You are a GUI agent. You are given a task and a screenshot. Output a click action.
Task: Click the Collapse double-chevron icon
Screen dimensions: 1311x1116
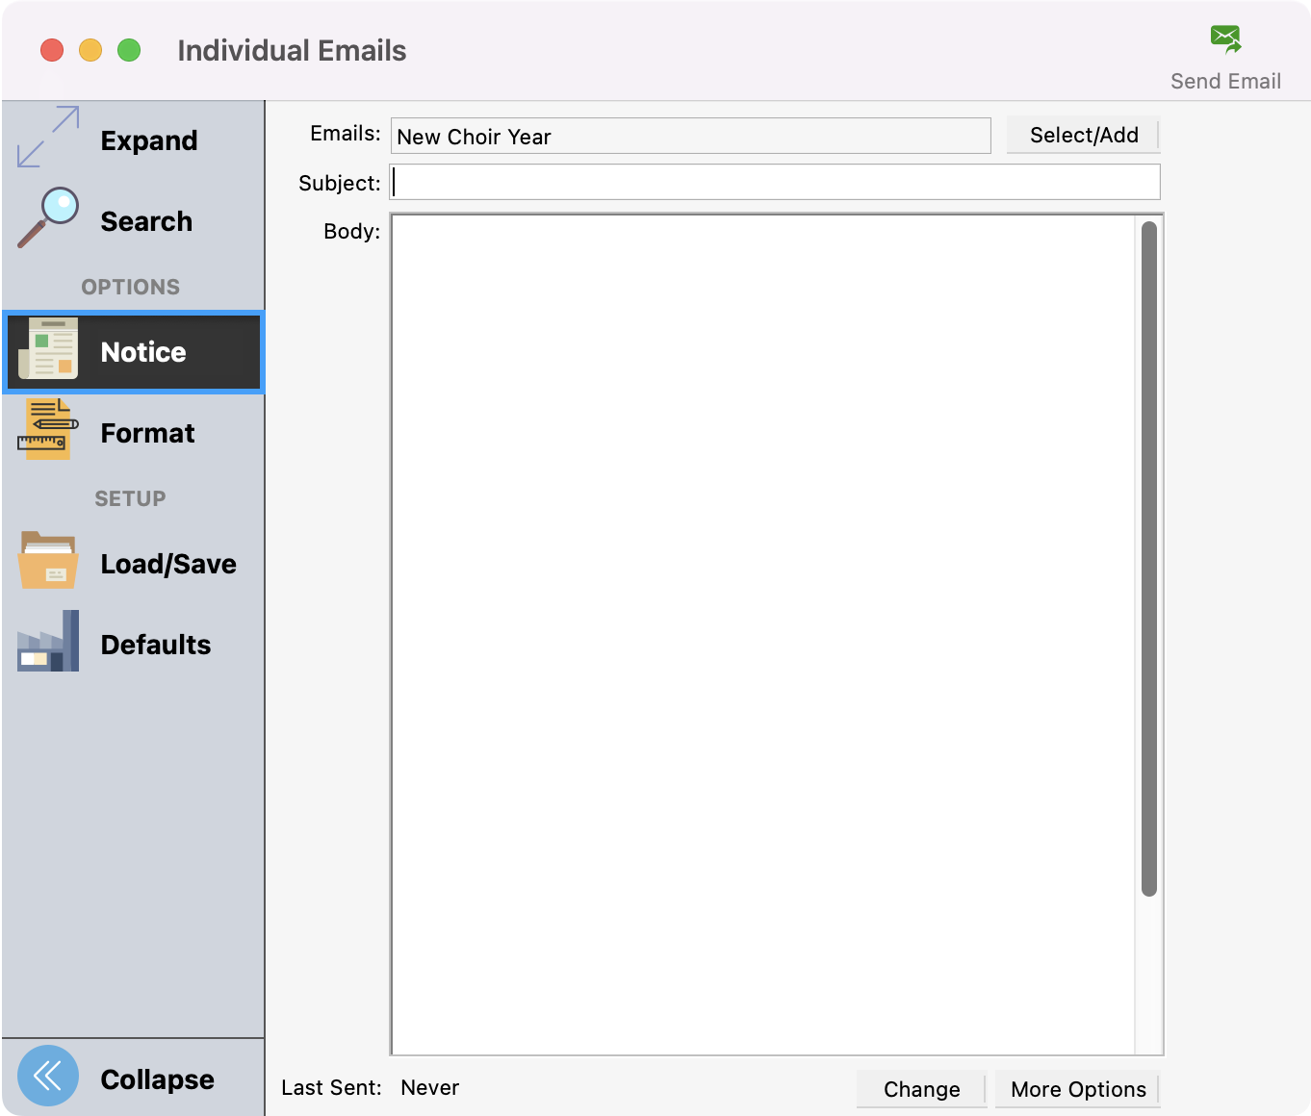[x=47, y=1075]
